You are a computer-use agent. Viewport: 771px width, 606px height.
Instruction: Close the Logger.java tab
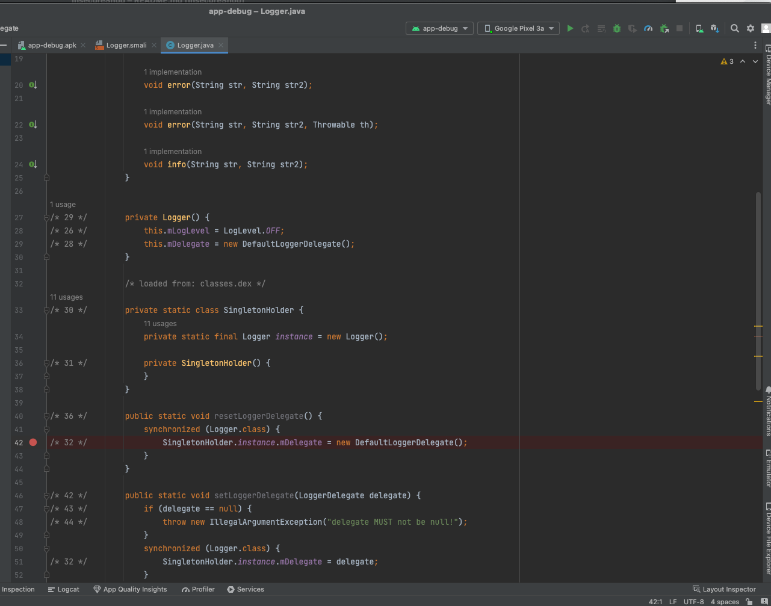coord(221,45)
